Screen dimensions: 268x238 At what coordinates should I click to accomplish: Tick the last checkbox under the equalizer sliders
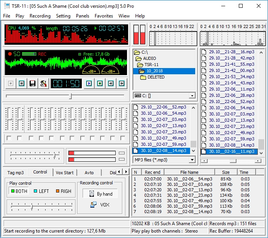point(123,138)
